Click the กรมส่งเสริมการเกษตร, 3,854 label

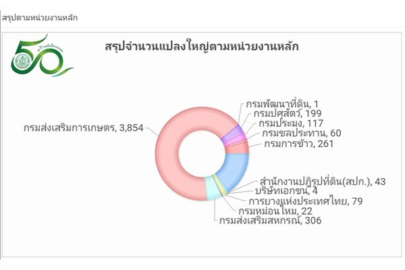click(84, 128)
